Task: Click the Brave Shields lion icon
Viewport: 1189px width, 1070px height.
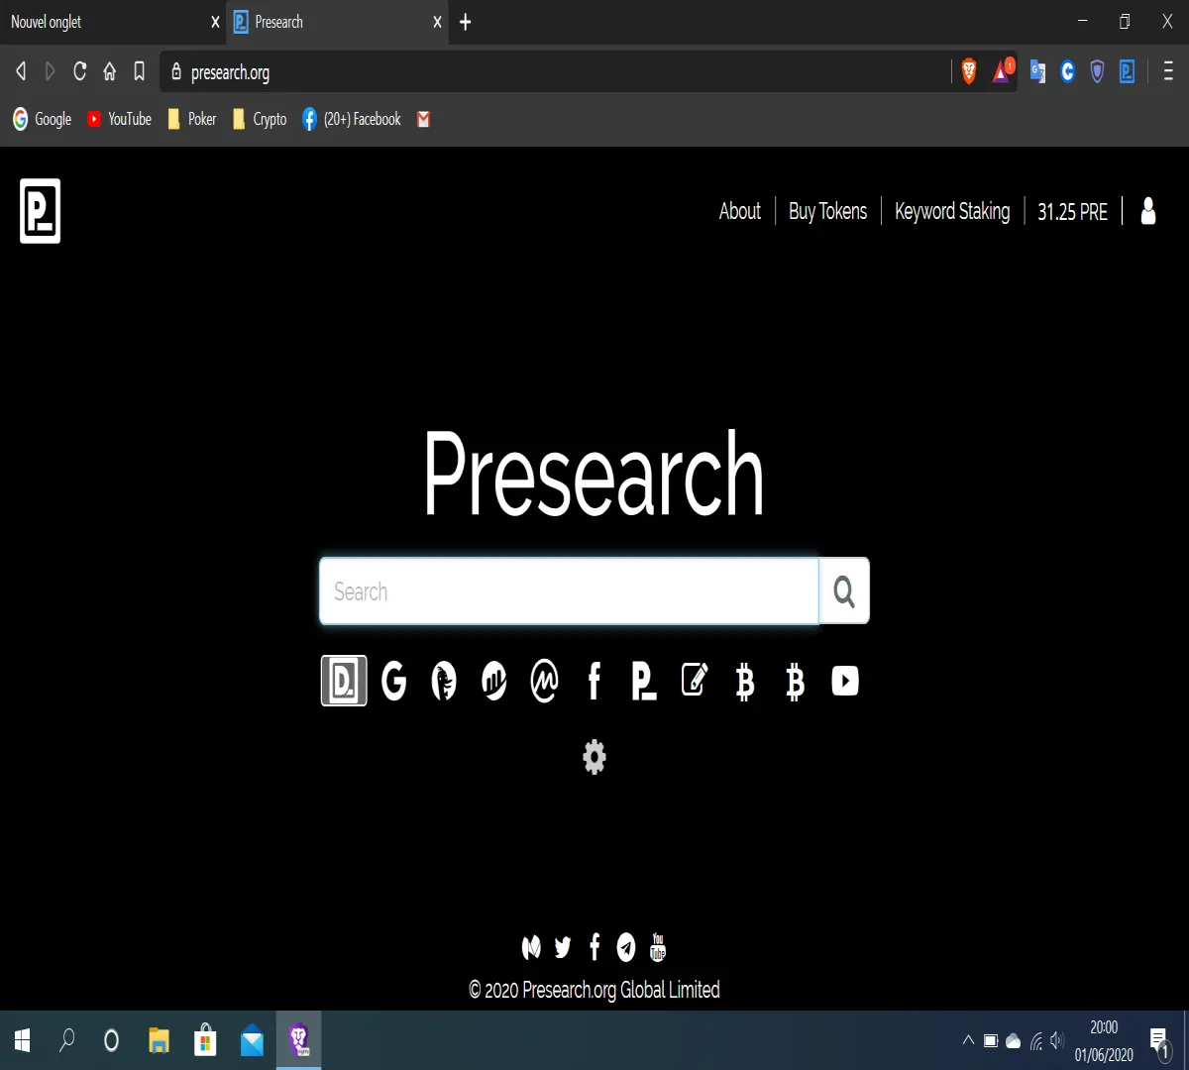Action: [969, 71]
